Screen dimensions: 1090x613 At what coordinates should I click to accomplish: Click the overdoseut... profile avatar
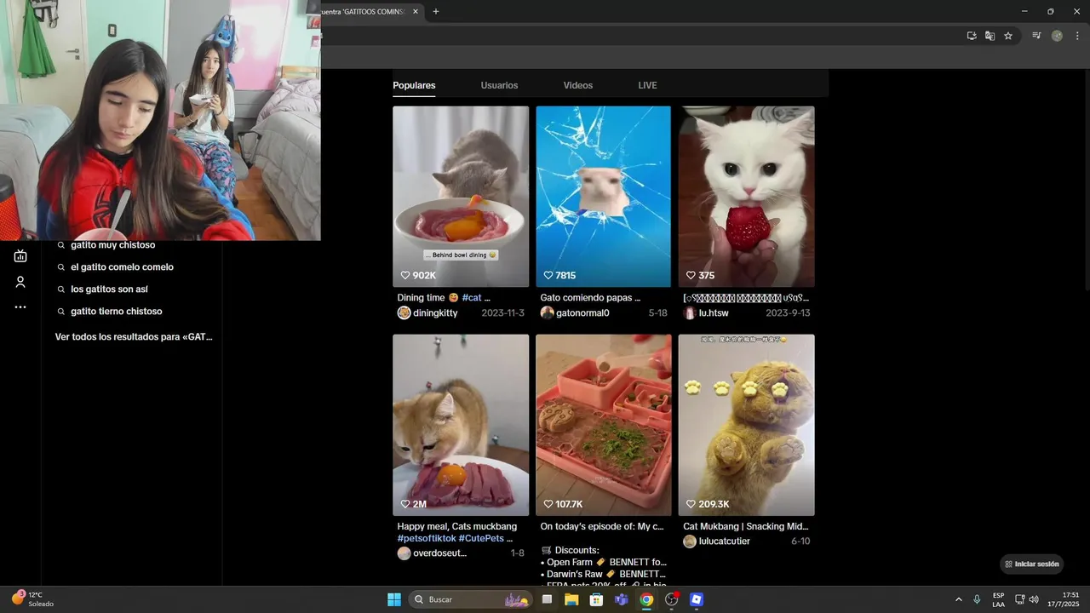404,553
